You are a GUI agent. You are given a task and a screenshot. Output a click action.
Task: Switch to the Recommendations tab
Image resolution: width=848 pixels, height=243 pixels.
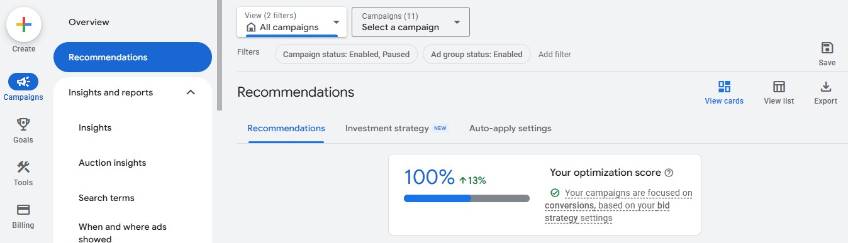click(x=286, y=128)
